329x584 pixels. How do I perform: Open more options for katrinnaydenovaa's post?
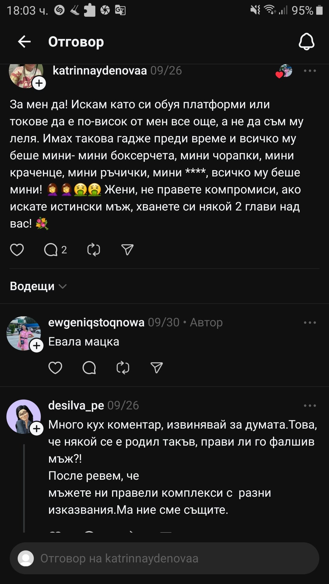pyautogui.click(x=310, y=71)
